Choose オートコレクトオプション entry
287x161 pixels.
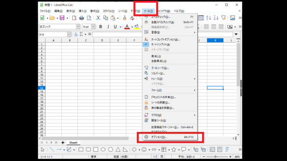tap(170, 39)
